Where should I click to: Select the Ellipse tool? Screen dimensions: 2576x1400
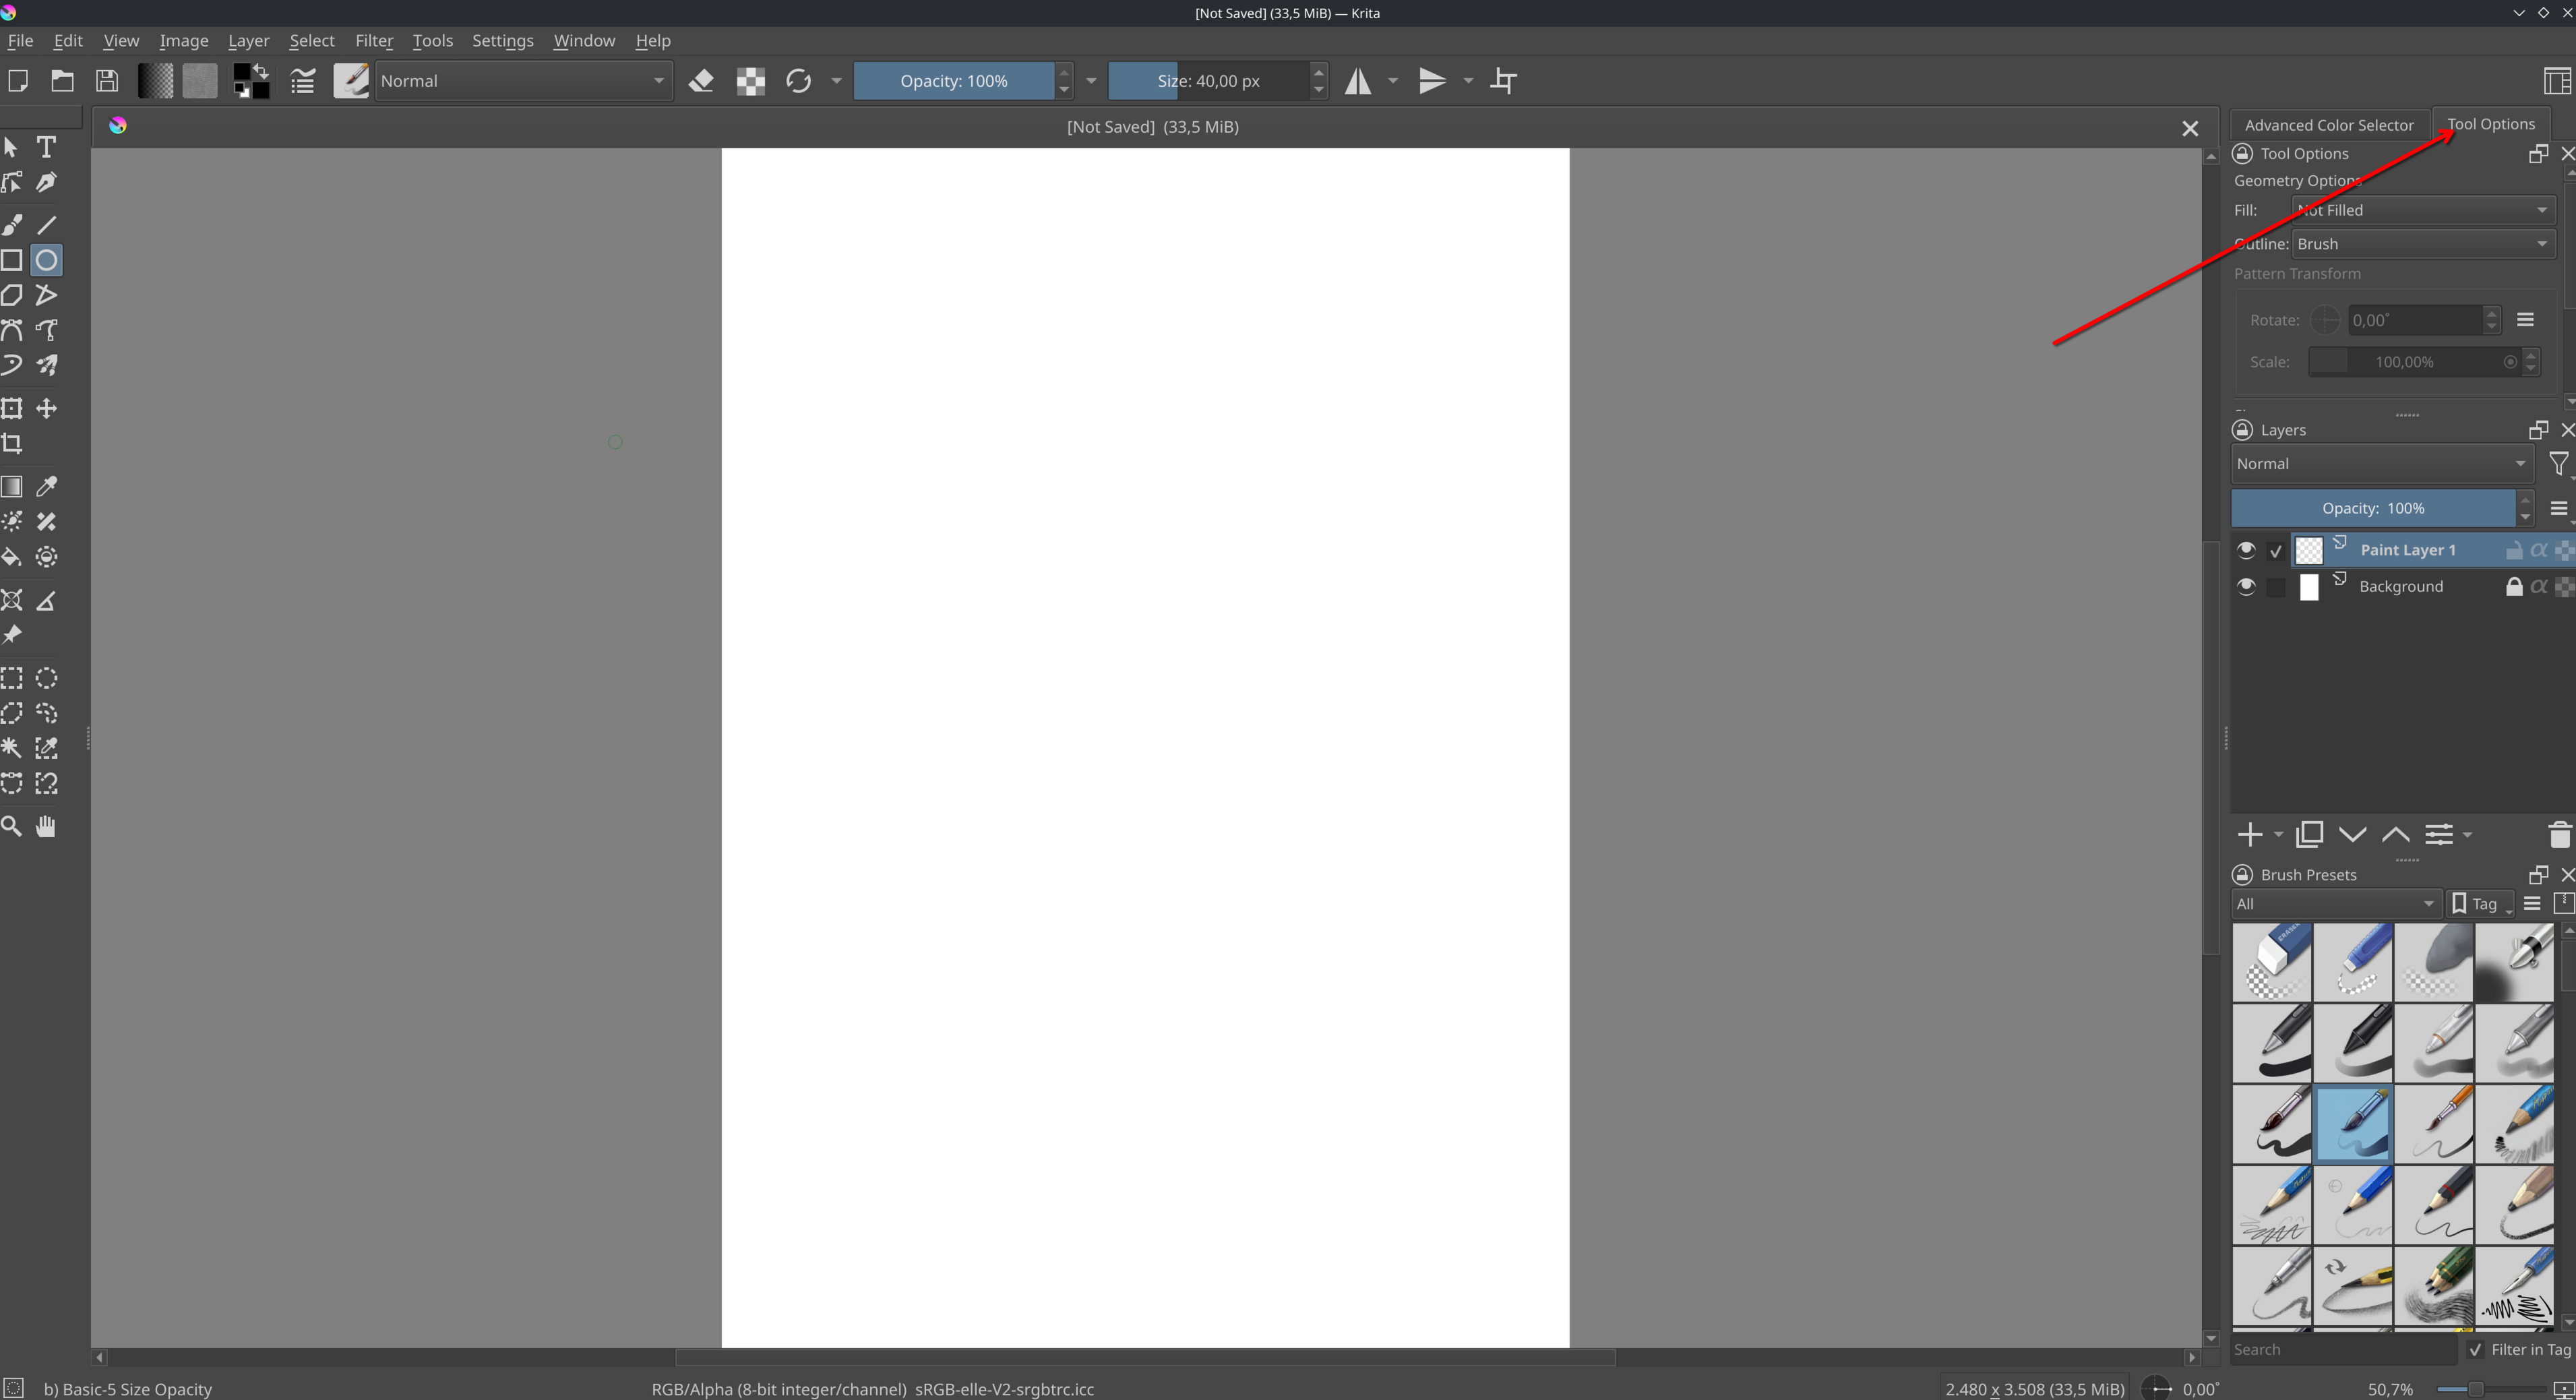(46, 261)
